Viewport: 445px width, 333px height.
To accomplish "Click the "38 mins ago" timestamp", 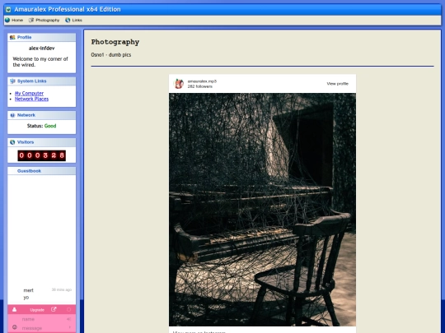I will [62, 289].
